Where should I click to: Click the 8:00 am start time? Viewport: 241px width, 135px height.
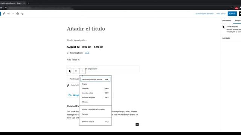click(87, 47)
